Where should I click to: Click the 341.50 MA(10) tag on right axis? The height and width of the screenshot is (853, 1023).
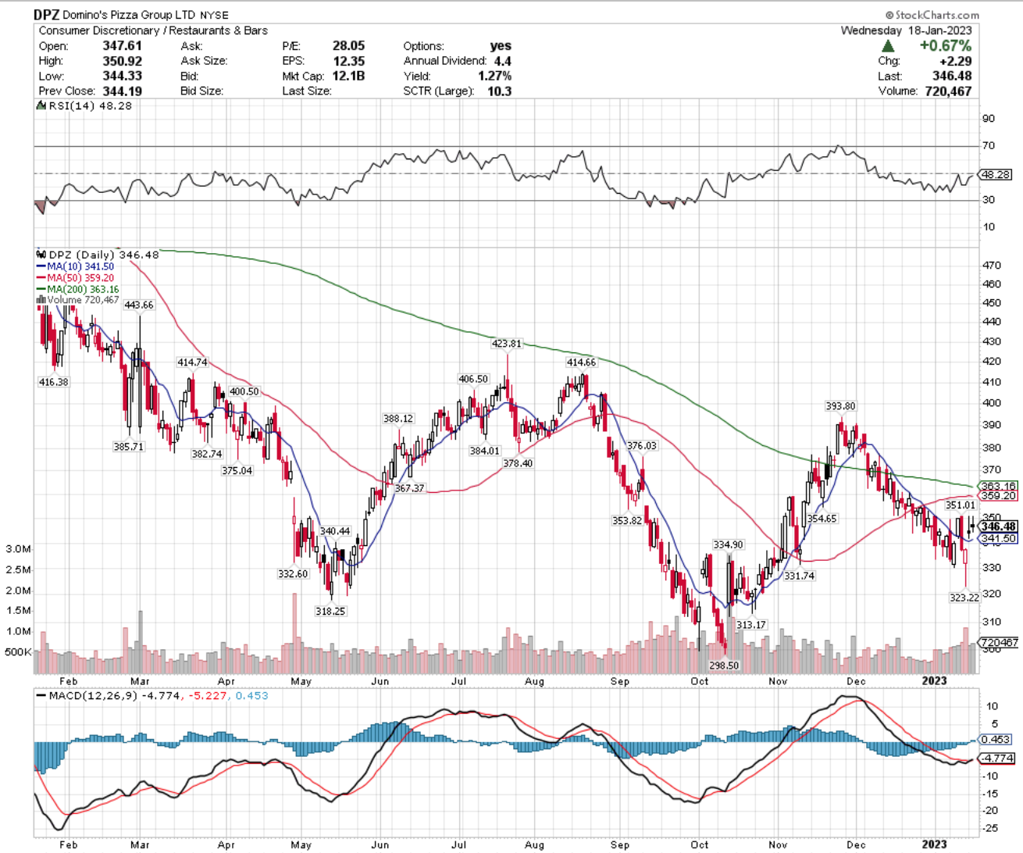click(998, 538)
